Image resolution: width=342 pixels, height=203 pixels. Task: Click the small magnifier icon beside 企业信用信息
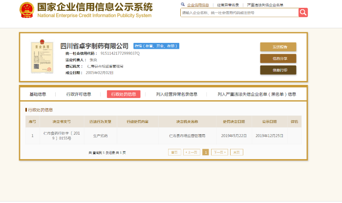[183, 4]
